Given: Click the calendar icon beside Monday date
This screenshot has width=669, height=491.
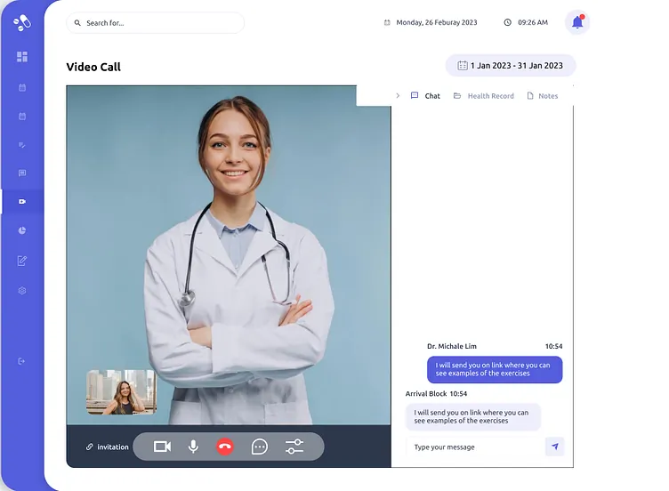Looking at the screenshot, I should click(x=387, y=22).
